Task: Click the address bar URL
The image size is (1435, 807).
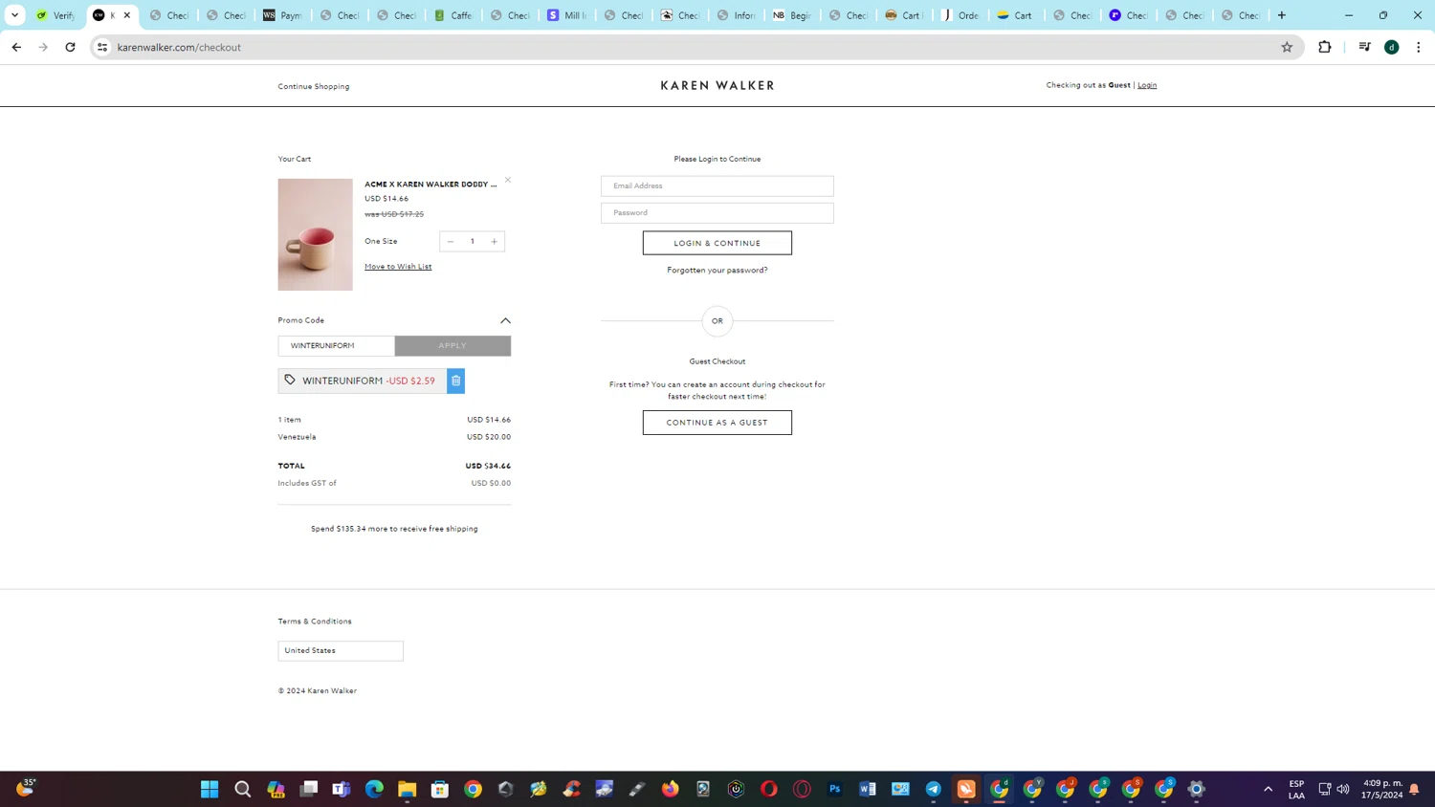Action: [x=179, y=47]
